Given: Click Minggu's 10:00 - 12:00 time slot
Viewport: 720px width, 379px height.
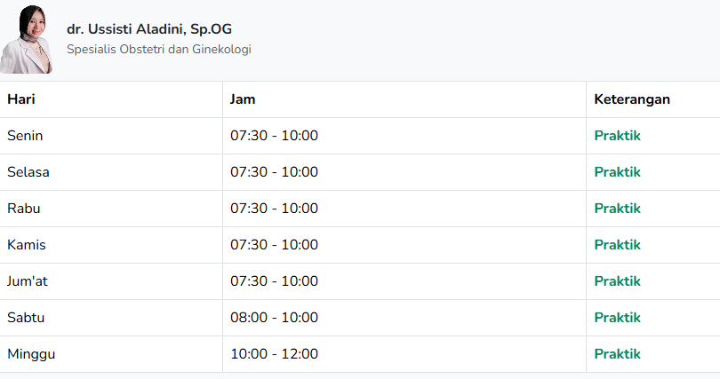Looking at the screenshot, I should pos(274,354).
